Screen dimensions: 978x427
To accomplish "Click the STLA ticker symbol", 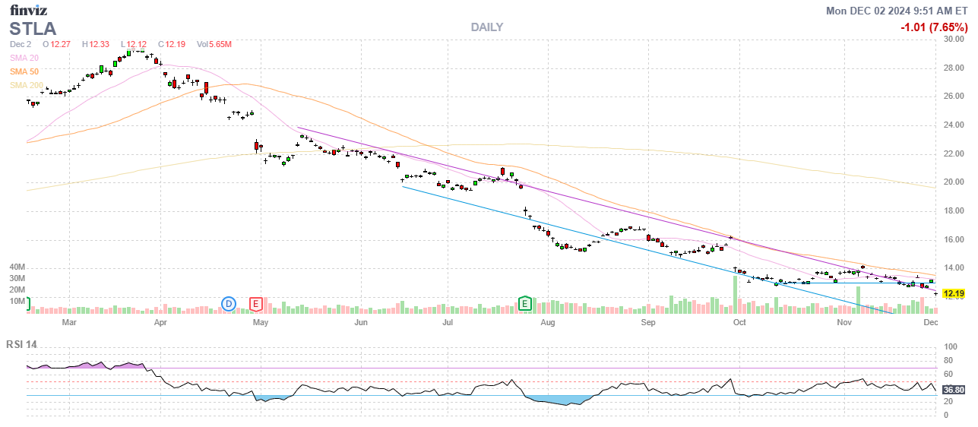I will point(33,29).
